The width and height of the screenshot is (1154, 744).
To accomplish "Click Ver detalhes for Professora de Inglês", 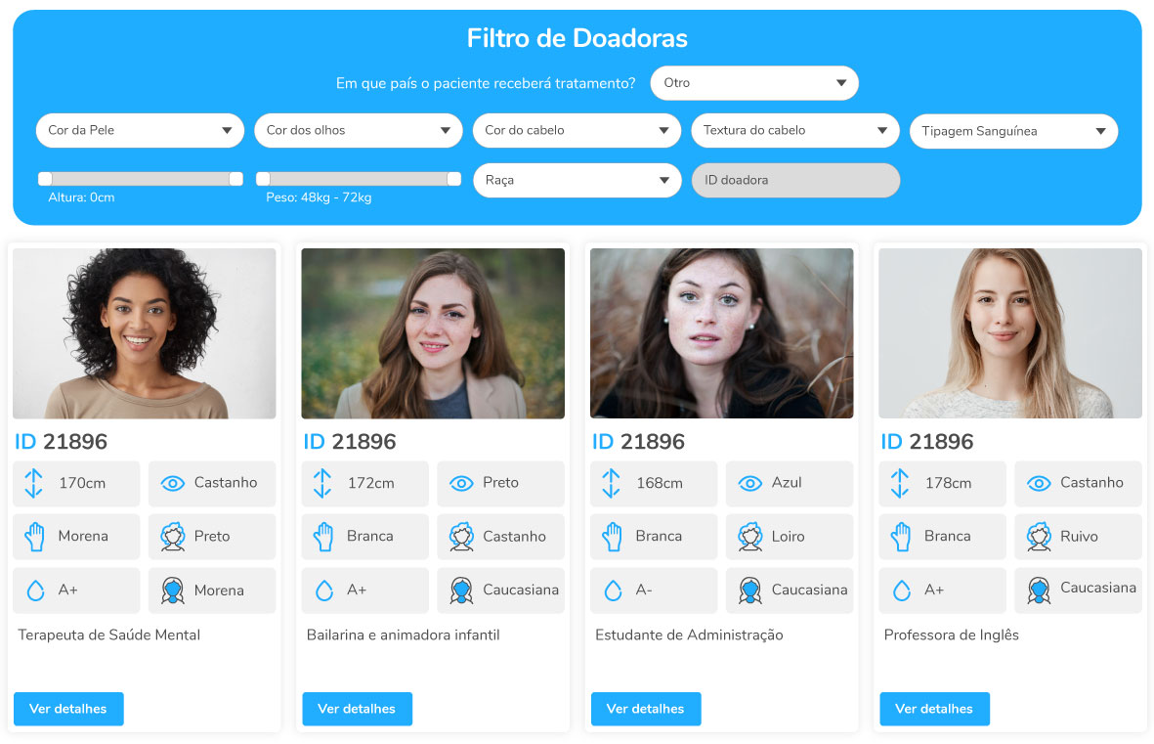I will tap(934, 709).
